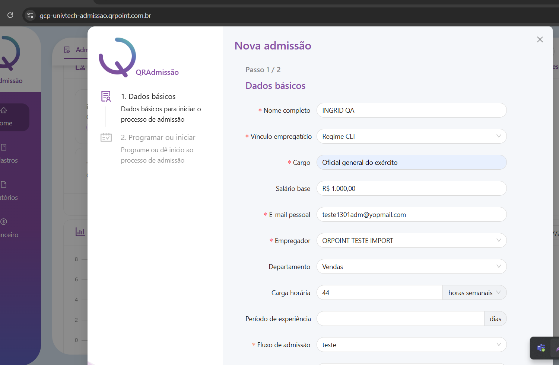
Task: Click the browser address bar URL
Action: pos(95,16)
